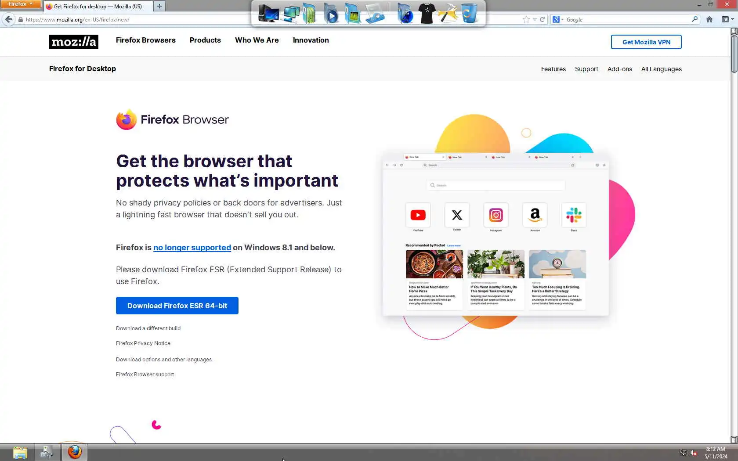Open the media player folder in dock
The width and height of the screenshot is (738, 461).
331,13
